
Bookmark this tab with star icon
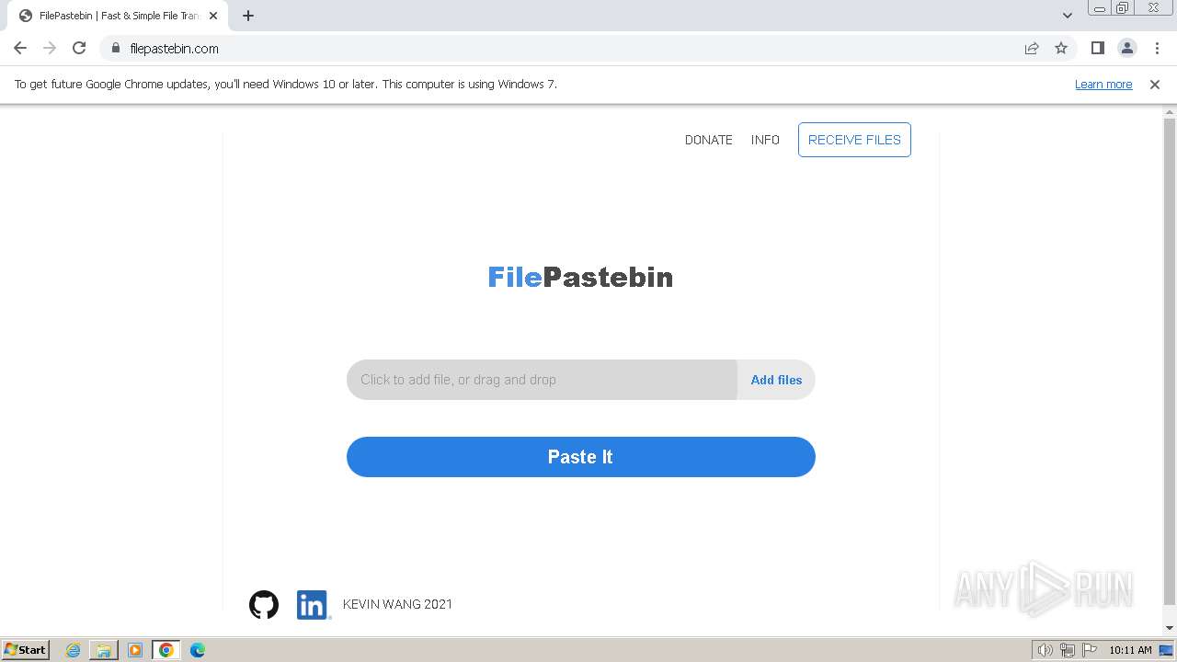[1061, 48]
